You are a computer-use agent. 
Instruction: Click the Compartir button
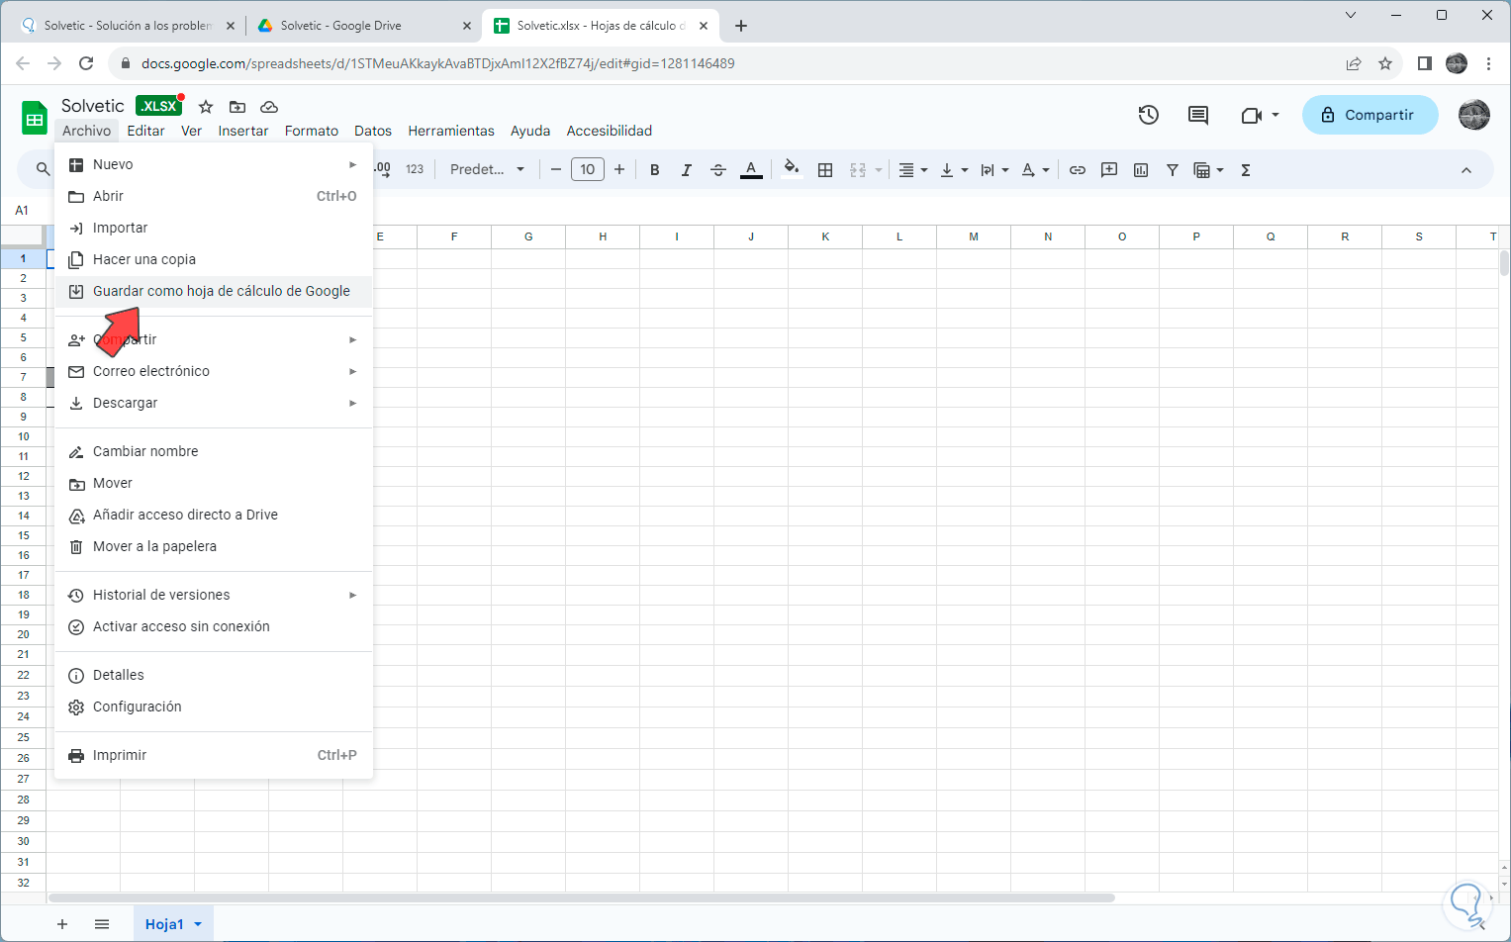1369,115
